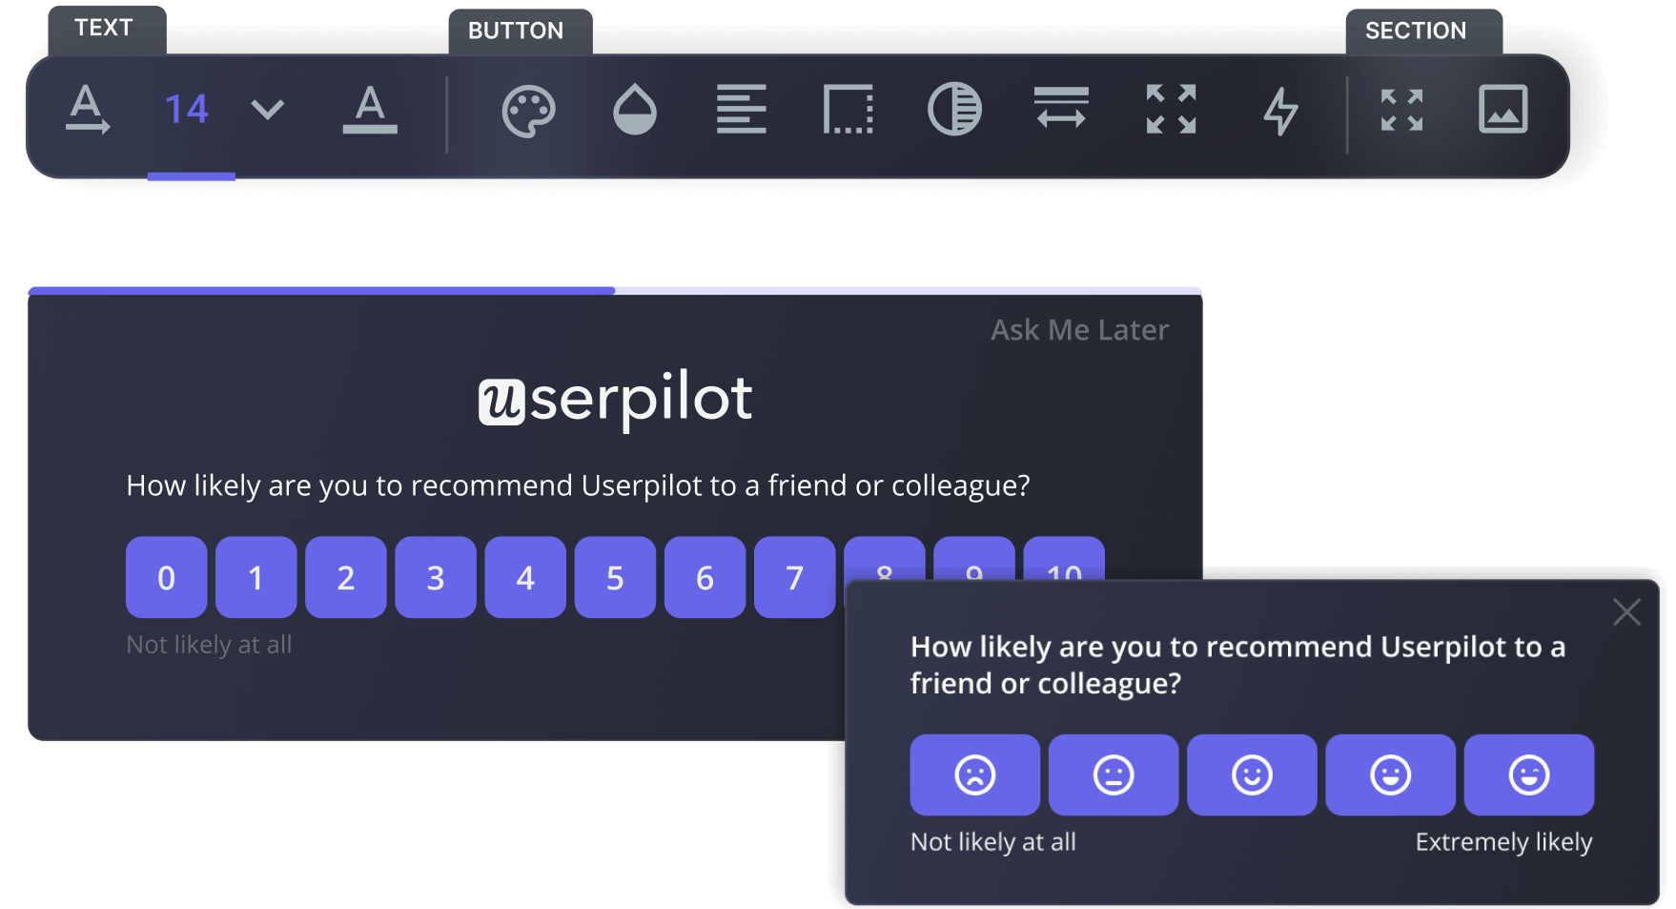Open the button color palette icon
Image resolution: width=1676 pixels, height=909 pixels.
pos(528,111)
